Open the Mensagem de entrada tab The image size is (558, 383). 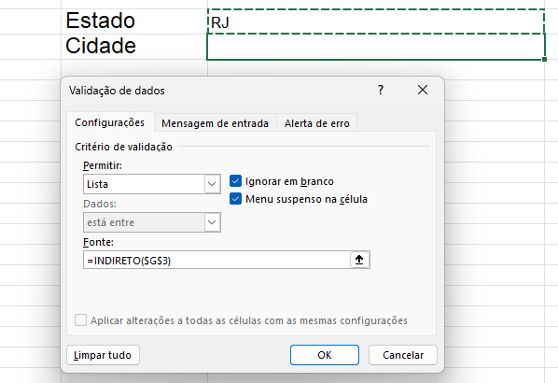pyautogui.click(x=215, y=123)
